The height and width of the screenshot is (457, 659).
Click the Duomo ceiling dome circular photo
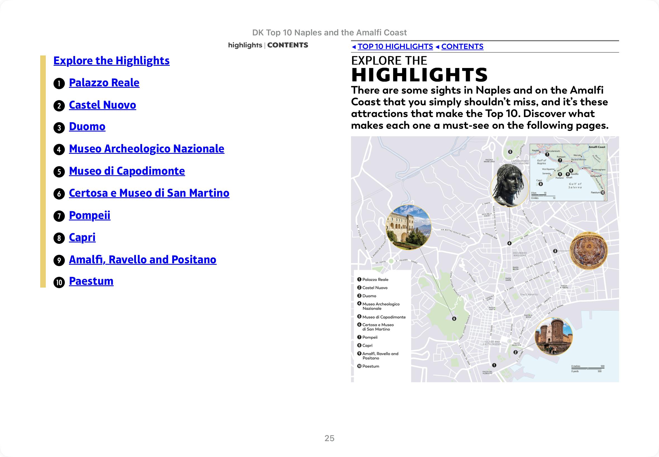[588, 251]
